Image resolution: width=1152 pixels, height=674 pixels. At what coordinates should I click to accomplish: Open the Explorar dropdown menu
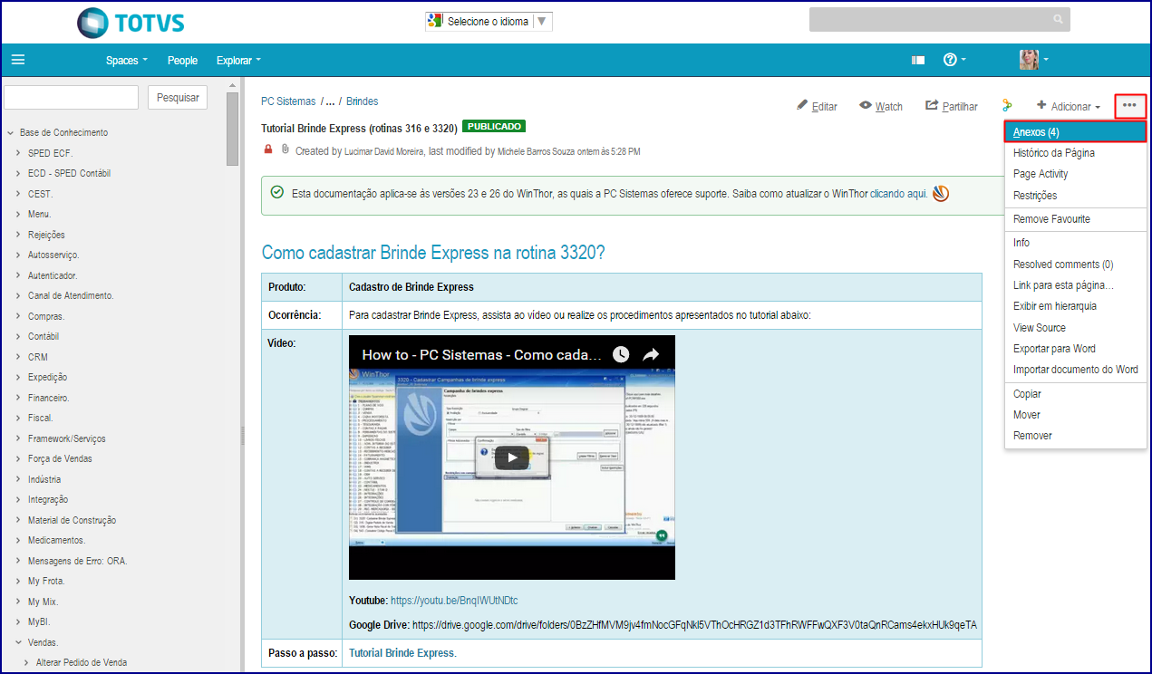pos(238,61)
